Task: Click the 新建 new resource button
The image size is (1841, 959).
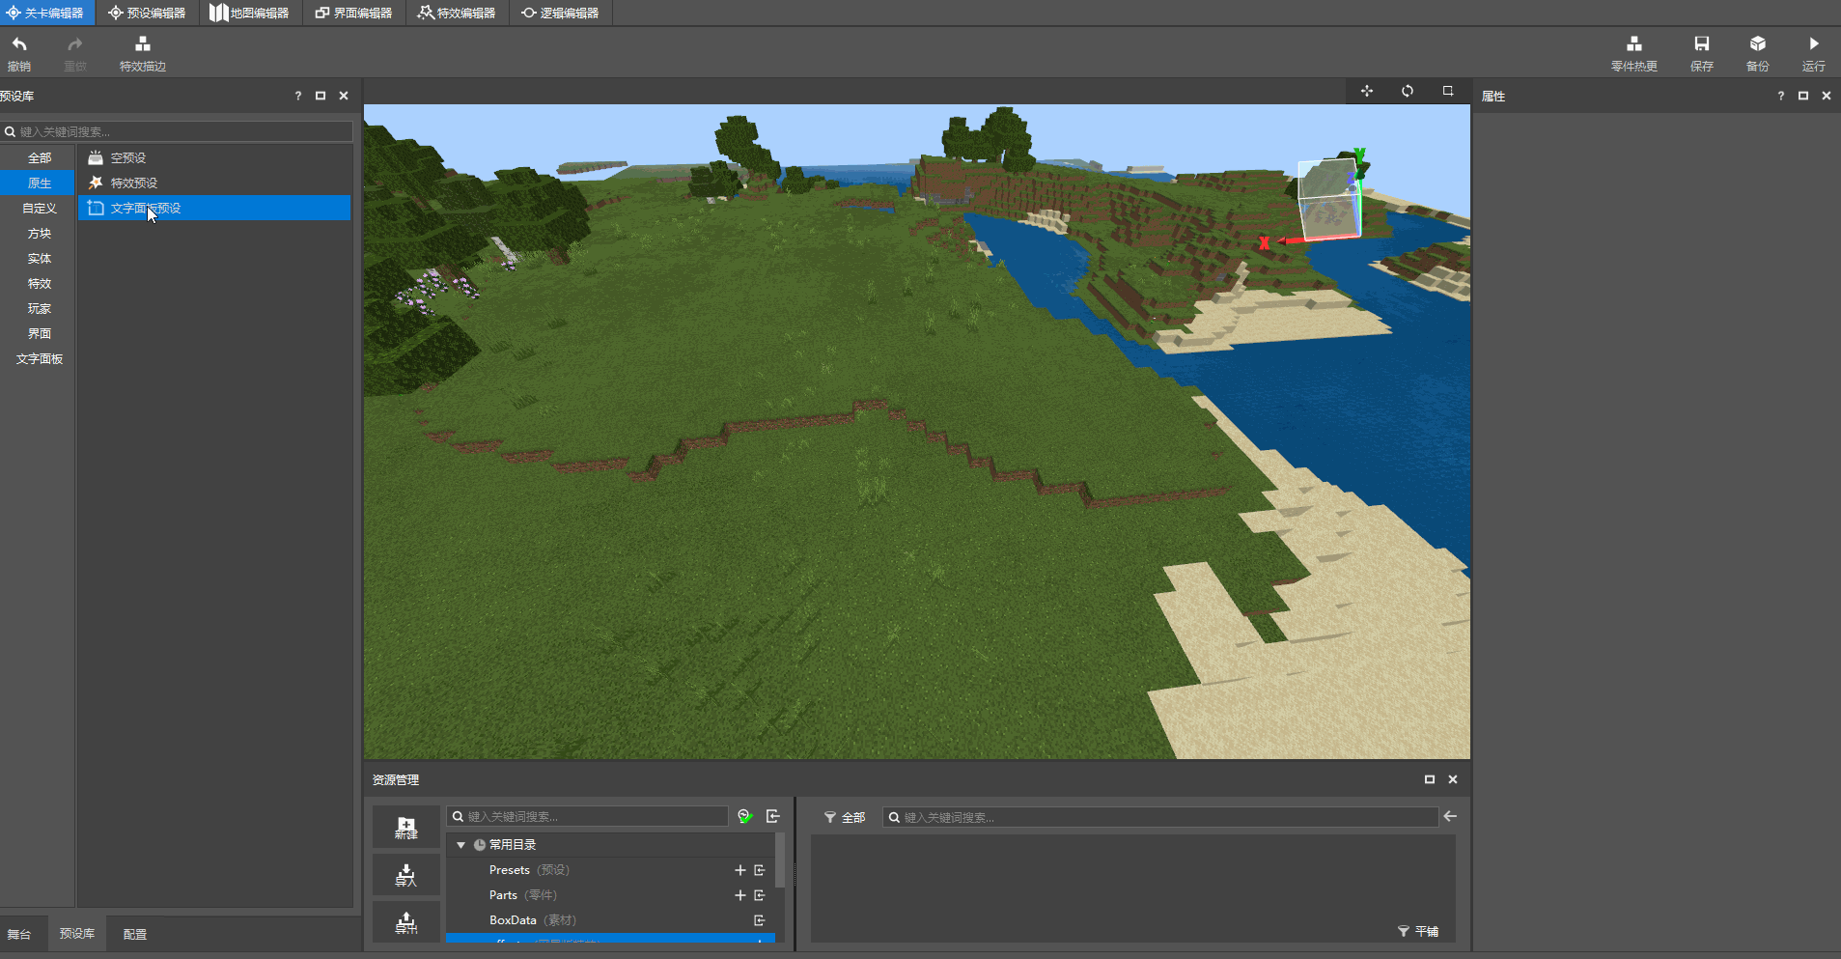Action: (x=406, y=827)
